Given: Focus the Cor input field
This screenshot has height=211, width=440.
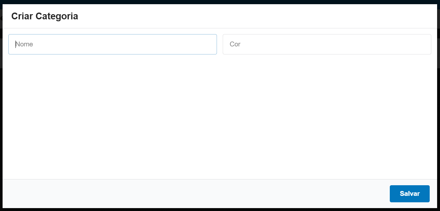Looking at the screenshot, I should click(x=327, y=44).
